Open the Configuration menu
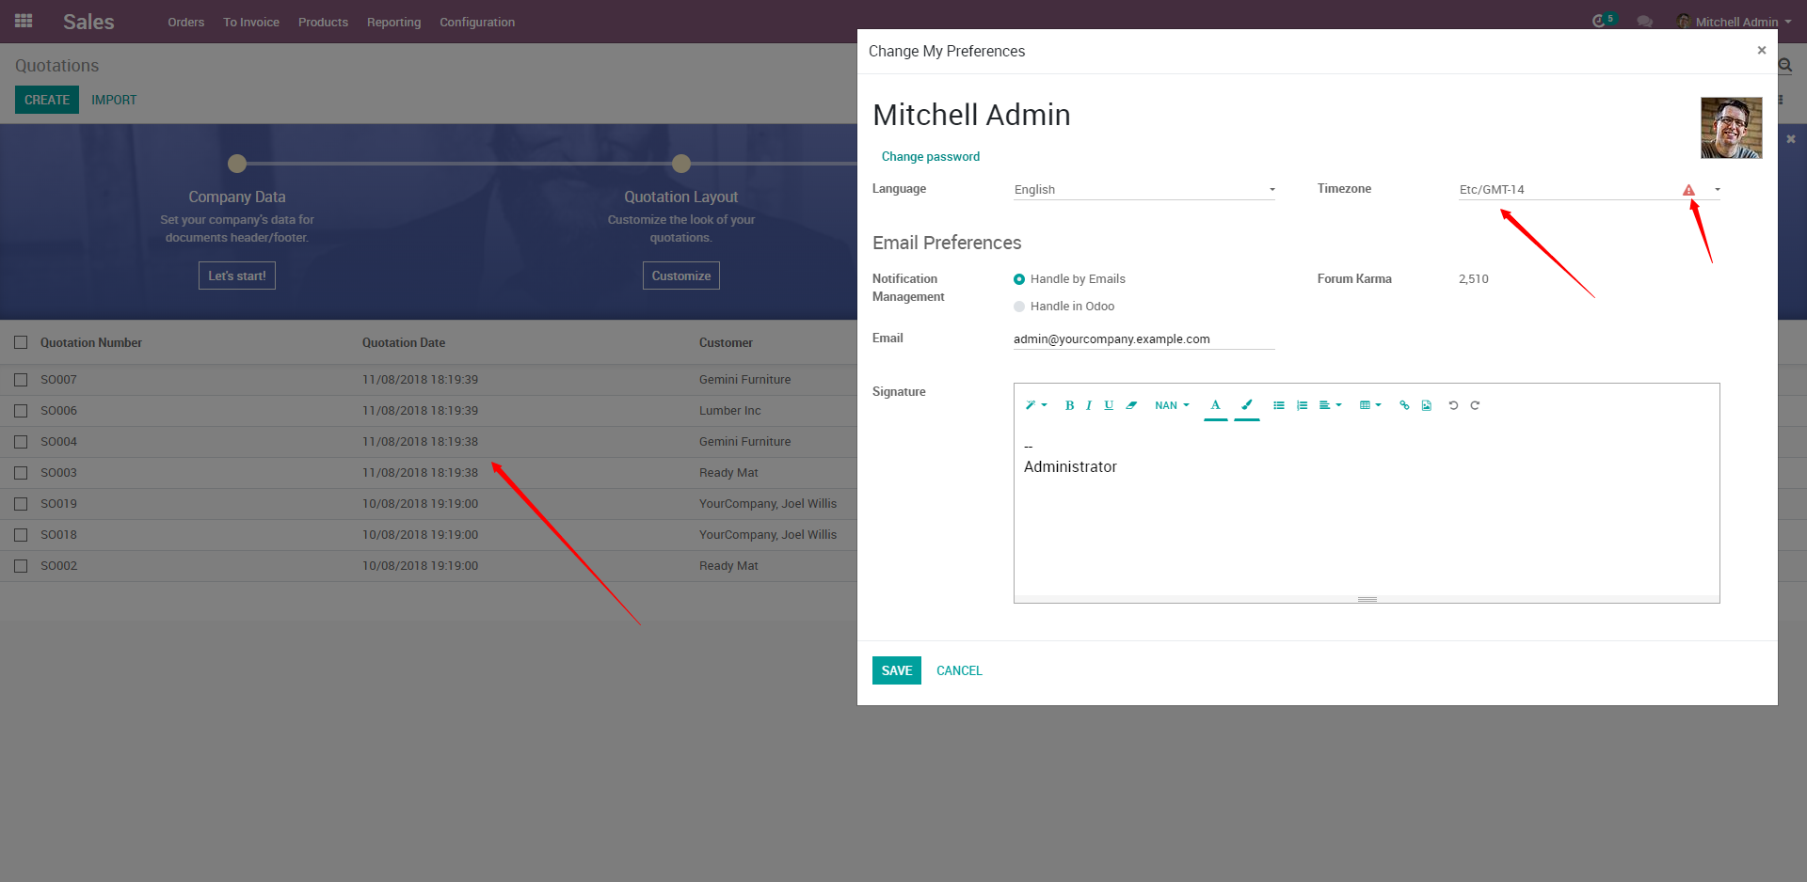 (x=476, y=22)
